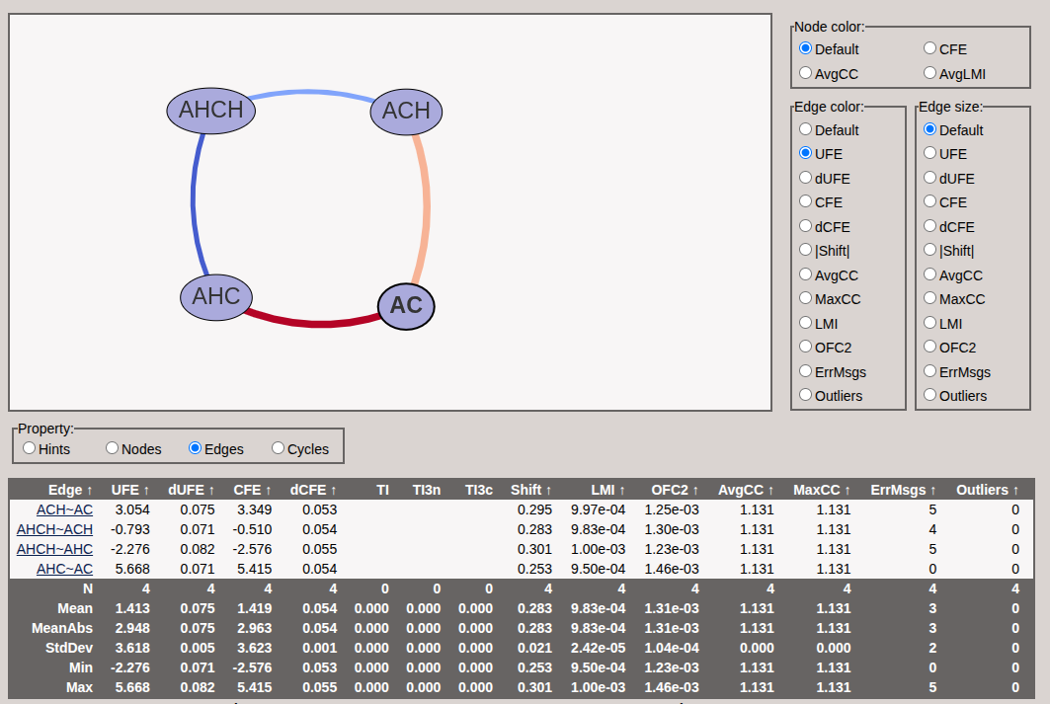Switch Property view to Cycles
Screen dimensions: 1050x704
[x=277, y=448]
